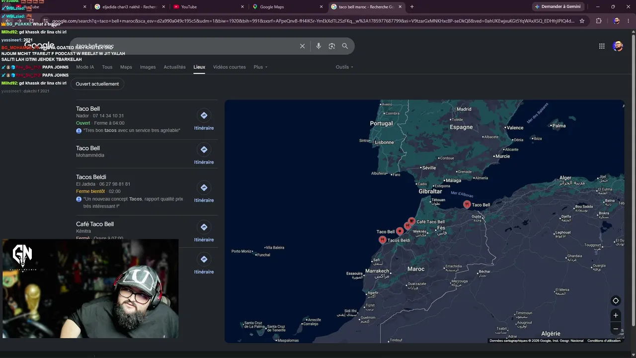Open the Chrome extensions menu
The image size is (636, 358).
pyautogui.click(x=599, y=21)
